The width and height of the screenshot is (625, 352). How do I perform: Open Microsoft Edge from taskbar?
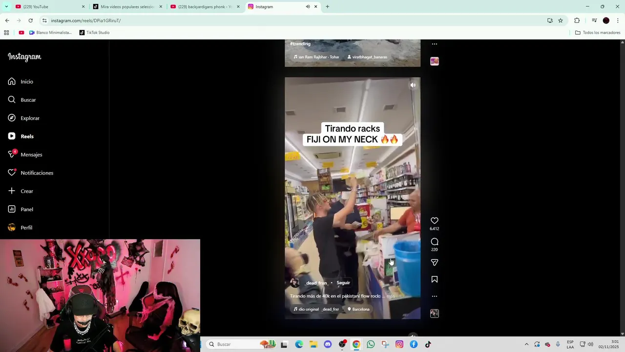point(299,344)
